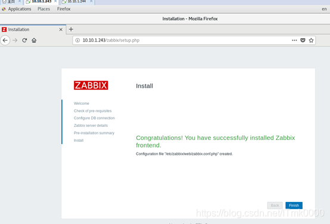330x224 pixels.
Task: Click 'Check of pre-requisites' step
Action: (92, 111)
